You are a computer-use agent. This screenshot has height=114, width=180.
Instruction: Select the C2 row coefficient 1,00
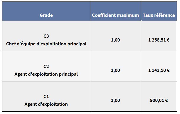point(115,70)
